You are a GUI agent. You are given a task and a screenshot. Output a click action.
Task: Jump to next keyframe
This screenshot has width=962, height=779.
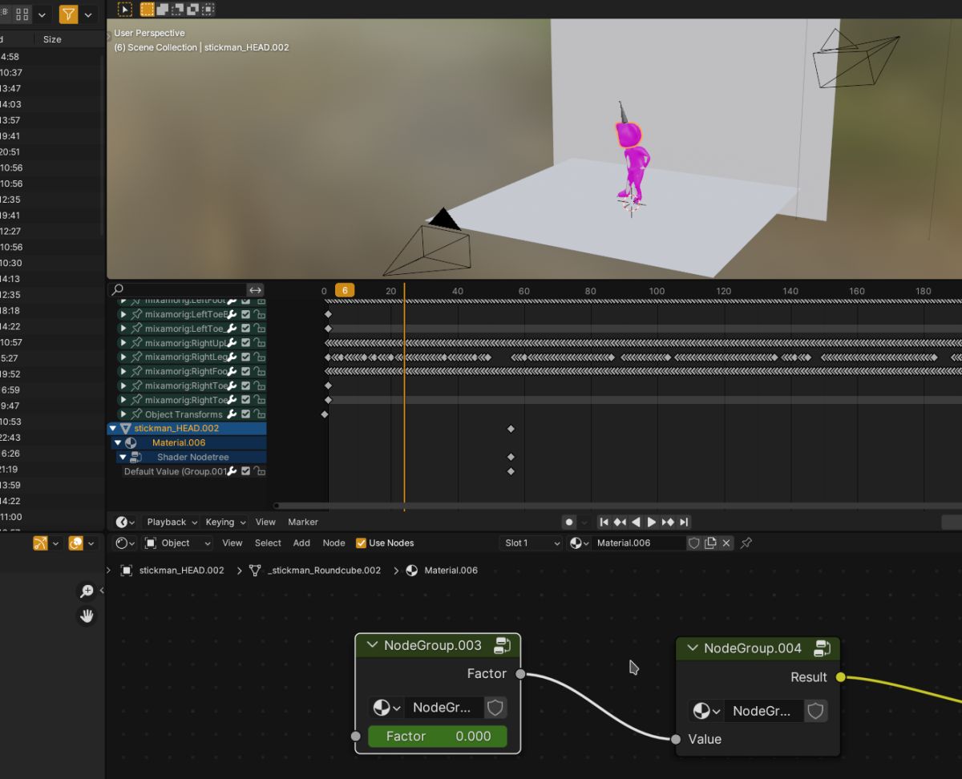click(668, 522)
